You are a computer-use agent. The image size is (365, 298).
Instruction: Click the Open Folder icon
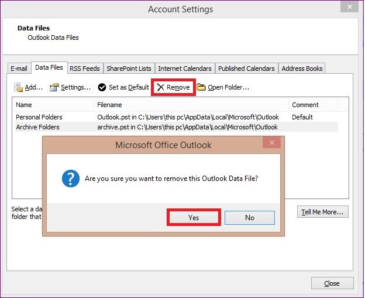pyautogui.click(x=201, y=87)
